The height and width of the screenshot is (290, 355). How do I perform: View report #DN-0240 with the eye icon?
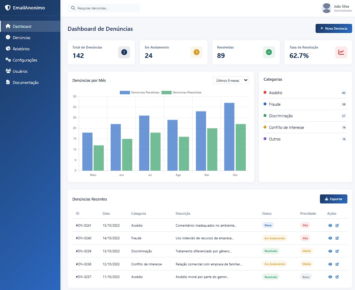tap(330, 238)
